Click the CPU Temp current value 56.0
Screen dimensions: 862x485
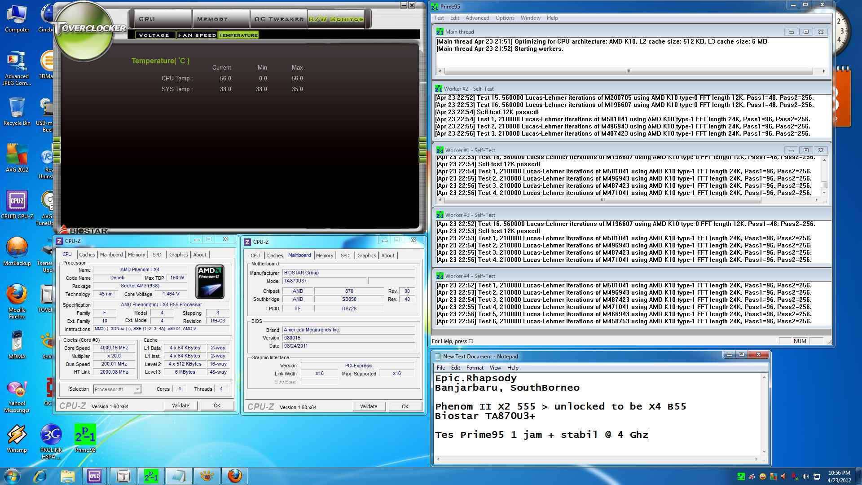225,78
